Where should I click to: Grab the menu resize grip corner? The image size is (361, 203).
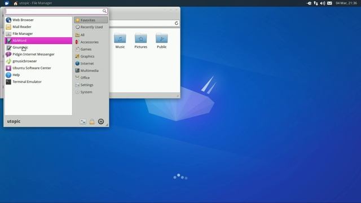(107, 125)
